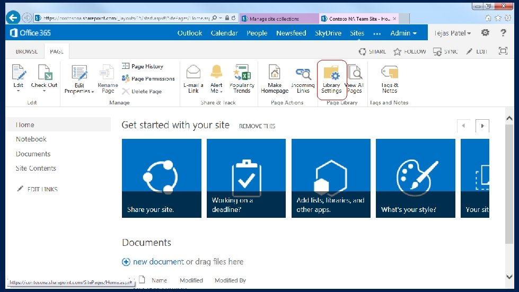519x292 pixels.
Task: Open Outlook in the top navigation
Action: [x=190, y=33]
